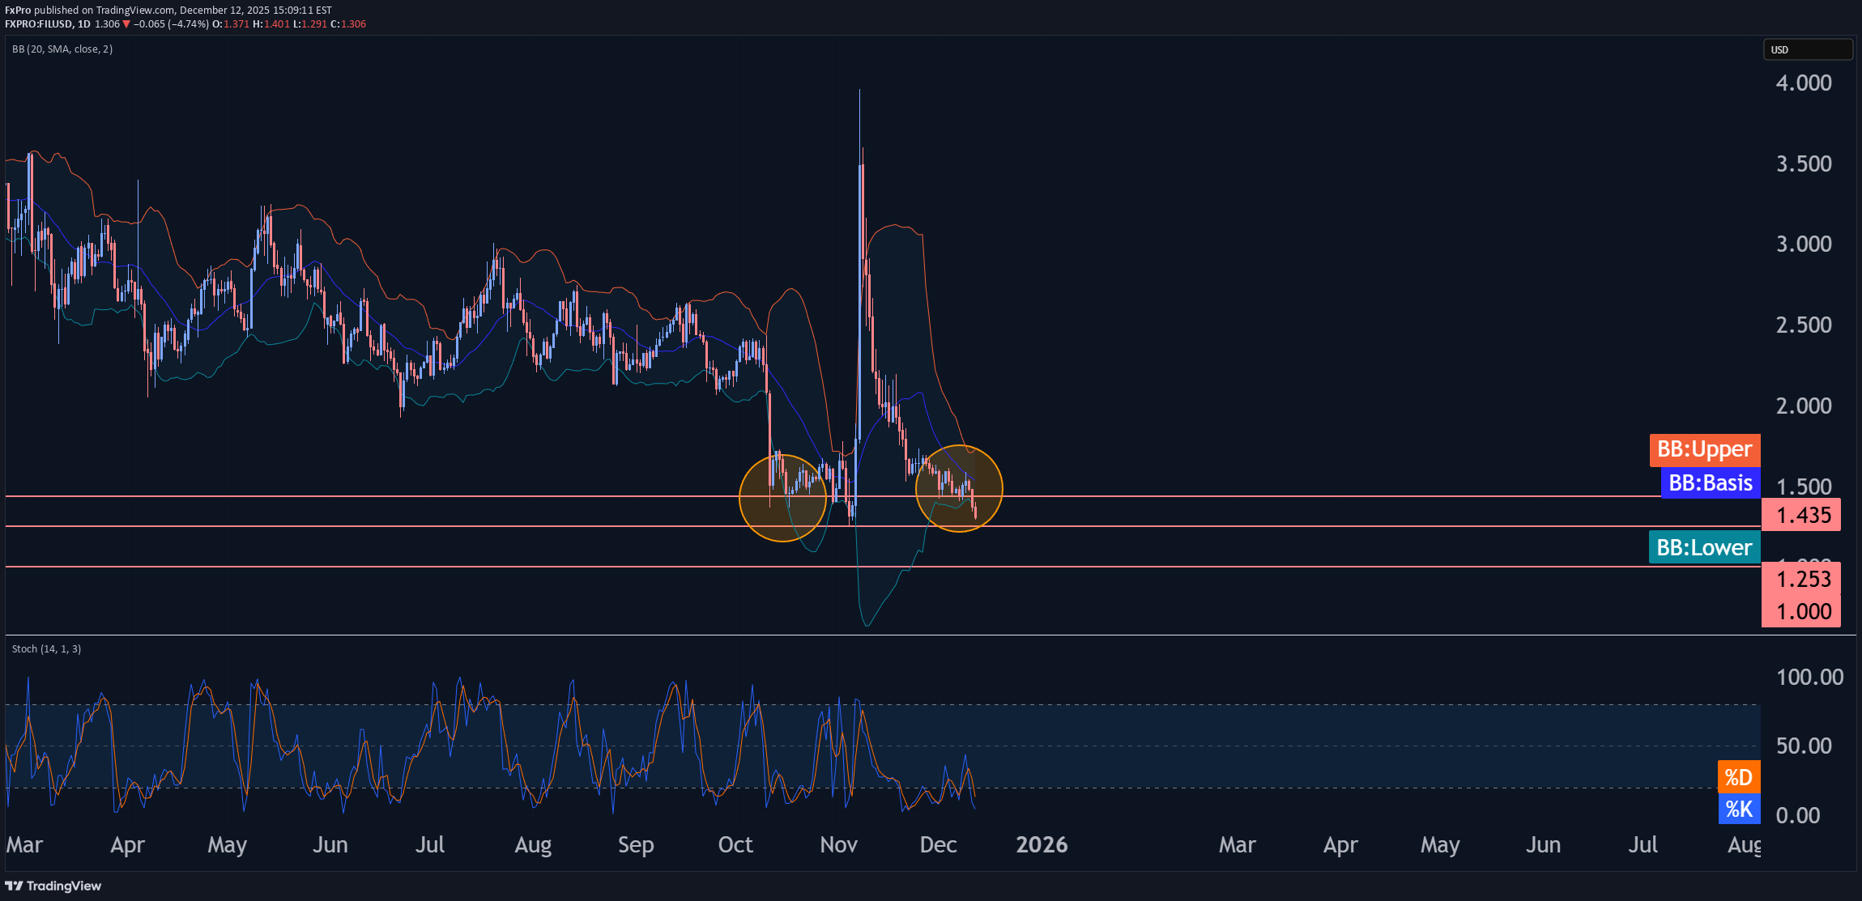The width and height of the screenshot is (1862, 901).
Task: Open the Stoch (14, 1, 3) legend
Action: tap(46, 649)
